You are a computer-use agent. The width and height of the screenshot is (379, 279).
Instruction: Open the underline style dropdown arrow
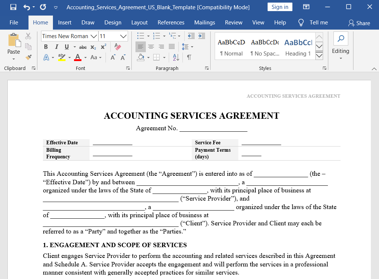point(75,47)
